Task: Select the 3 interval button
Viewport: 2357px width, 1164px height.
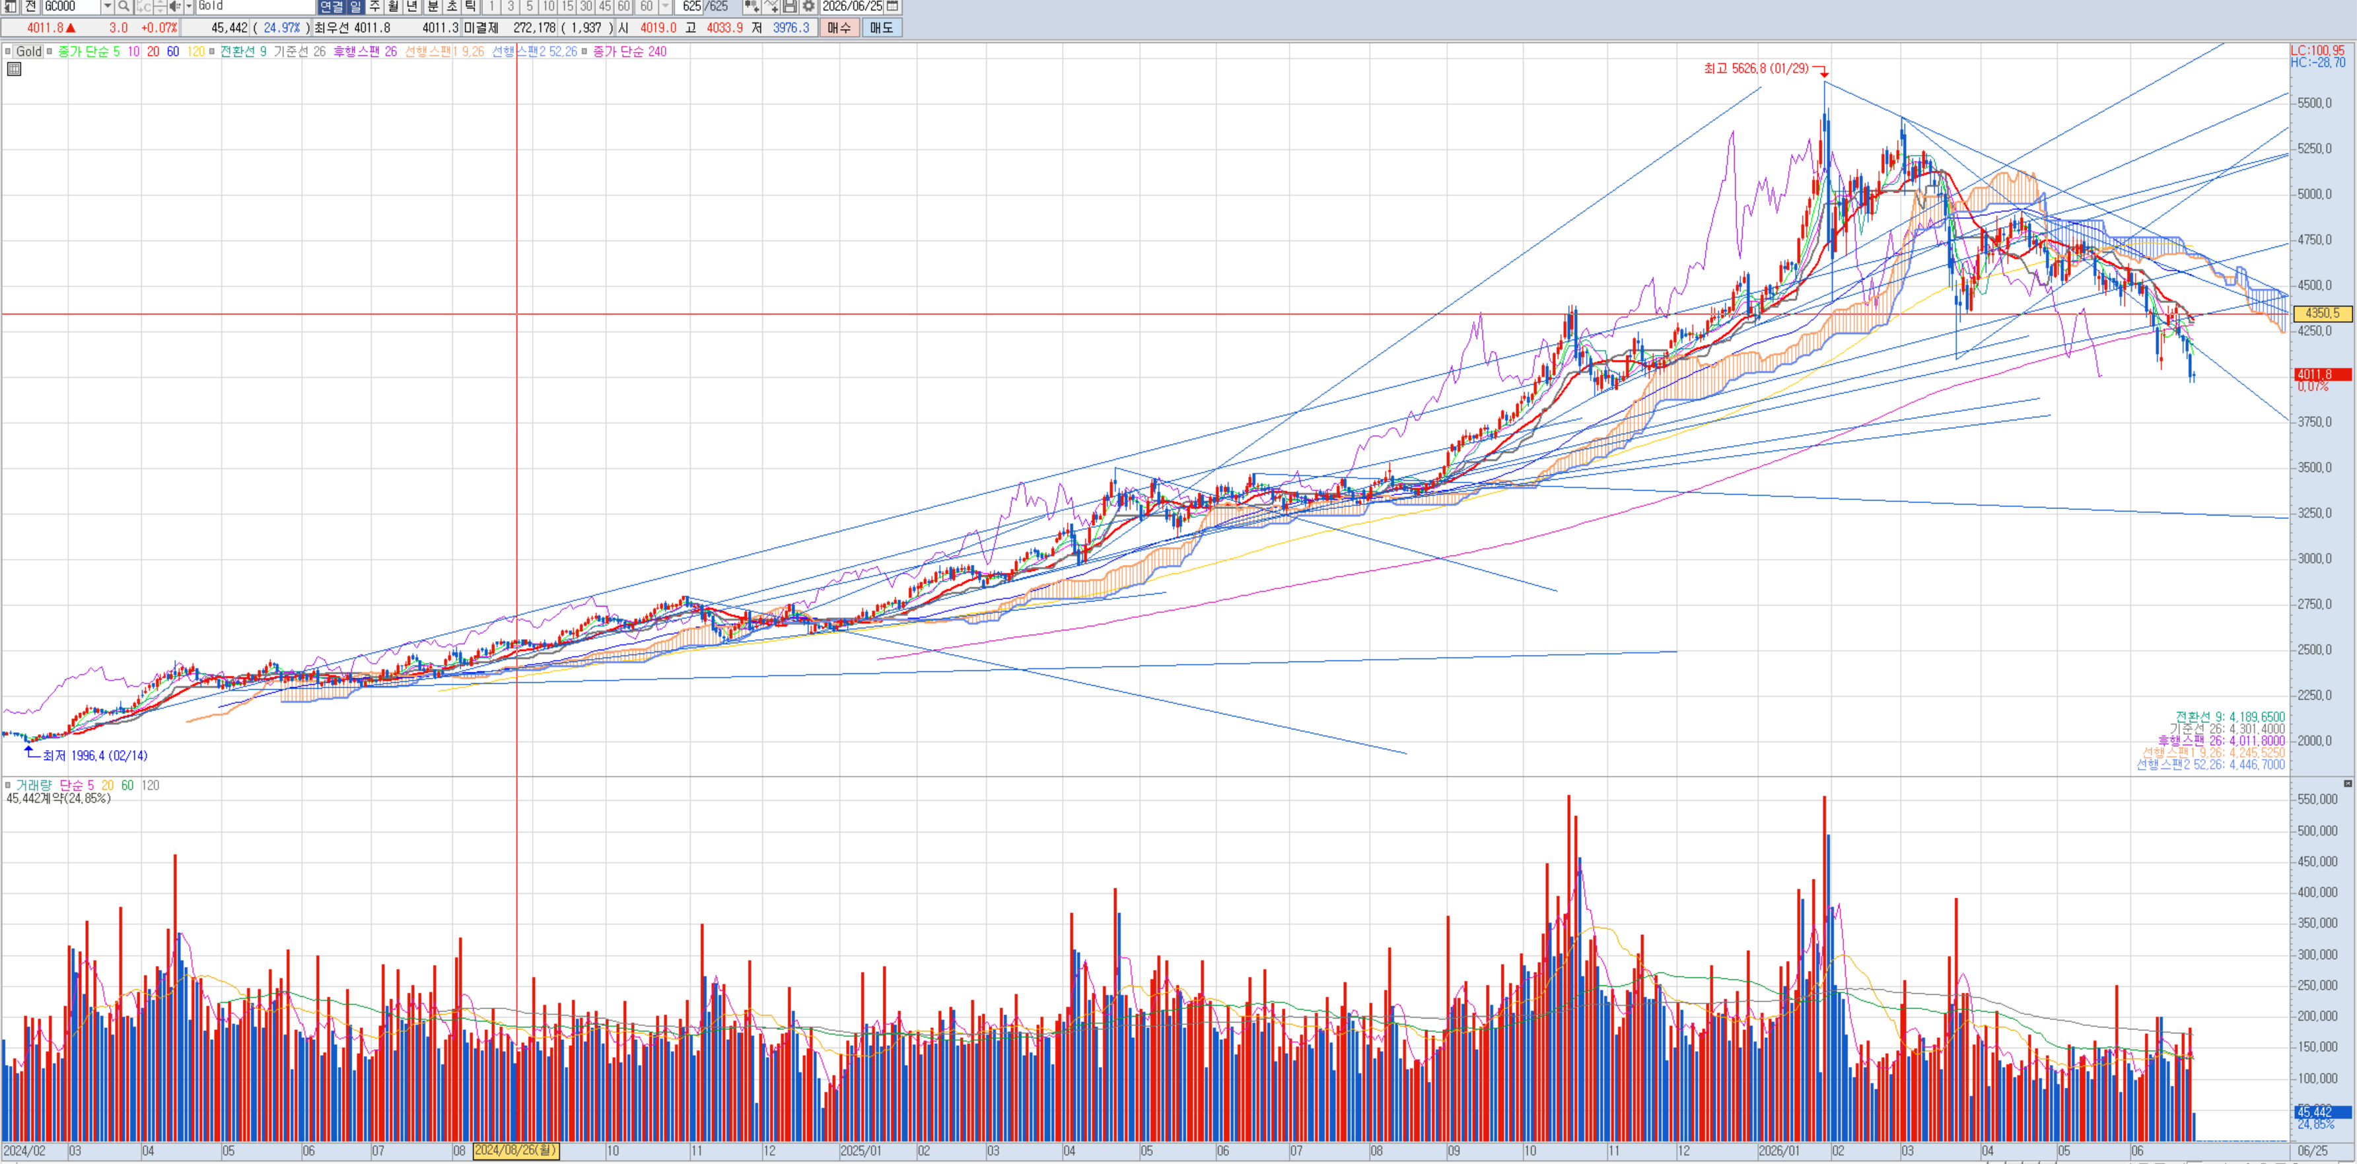Action: (511, 7)
